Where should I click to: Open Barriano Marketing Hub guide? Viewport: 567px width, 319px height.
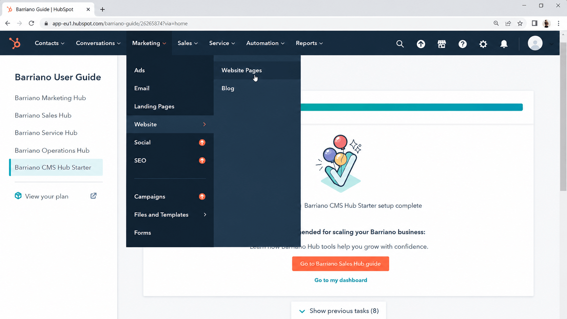click(x=50, y=98)
